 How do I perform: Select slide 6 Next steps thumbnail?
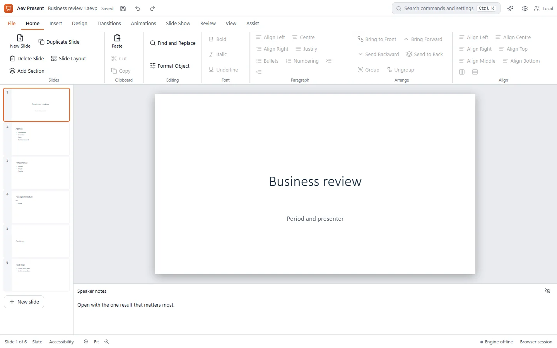(x=37, y=275)
